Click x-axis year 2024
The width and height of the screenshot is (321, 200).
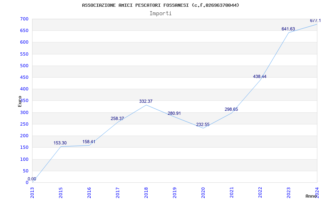click(317, 193)
